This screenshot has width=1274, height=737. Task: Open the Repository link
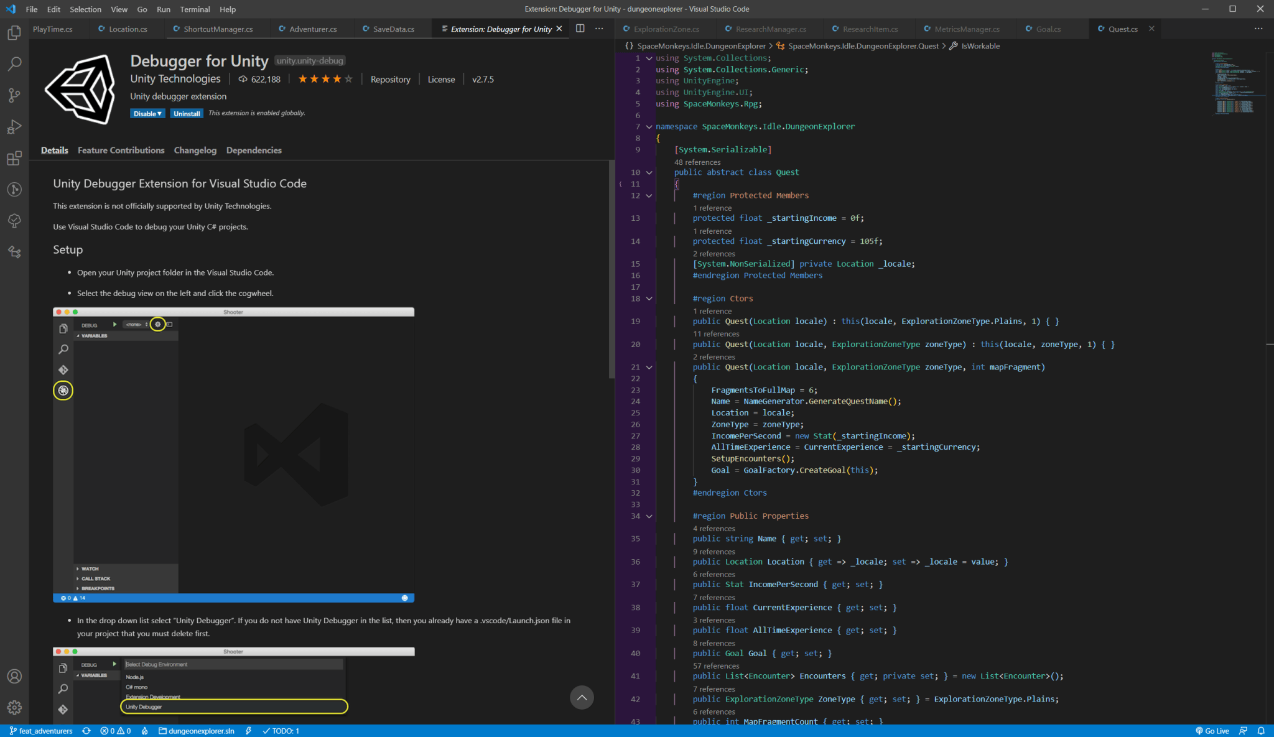pyautogui.click(x=391, y=79)
